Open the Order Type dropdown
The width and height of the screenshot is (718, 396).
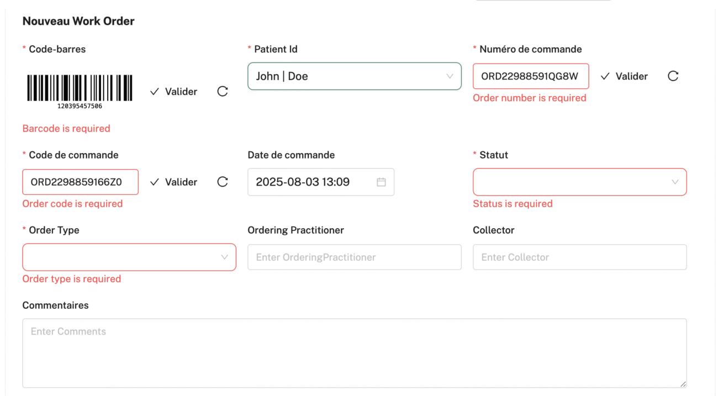point(129,257)
